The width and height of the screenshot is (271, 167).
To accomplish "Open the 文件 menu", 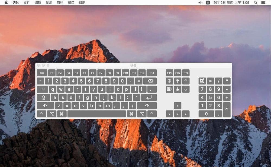I will [27, 3].
